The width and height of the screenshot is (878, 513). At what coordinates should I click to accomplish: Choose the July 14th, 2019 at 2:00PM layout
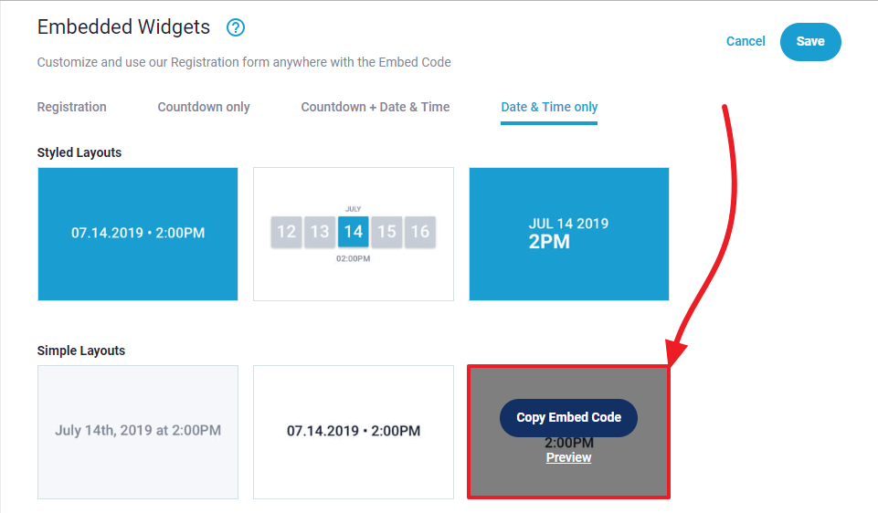(138, 431)
